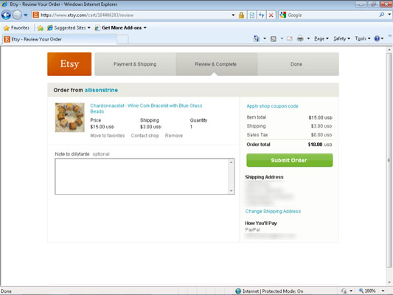Select the Payment & Shipping step tab
393x295 pixels.
(x=135, y=64)
